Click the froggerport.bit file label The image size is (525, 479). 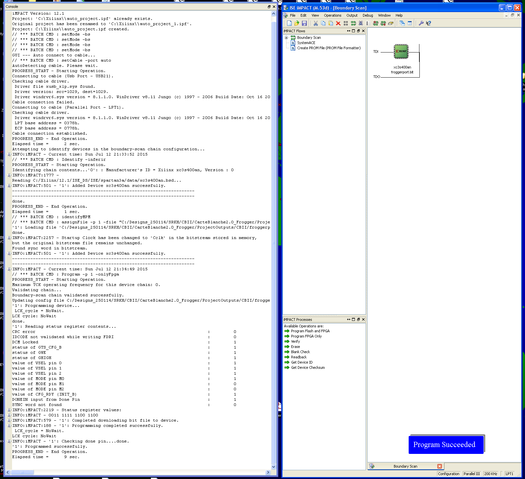coord(402,72)
